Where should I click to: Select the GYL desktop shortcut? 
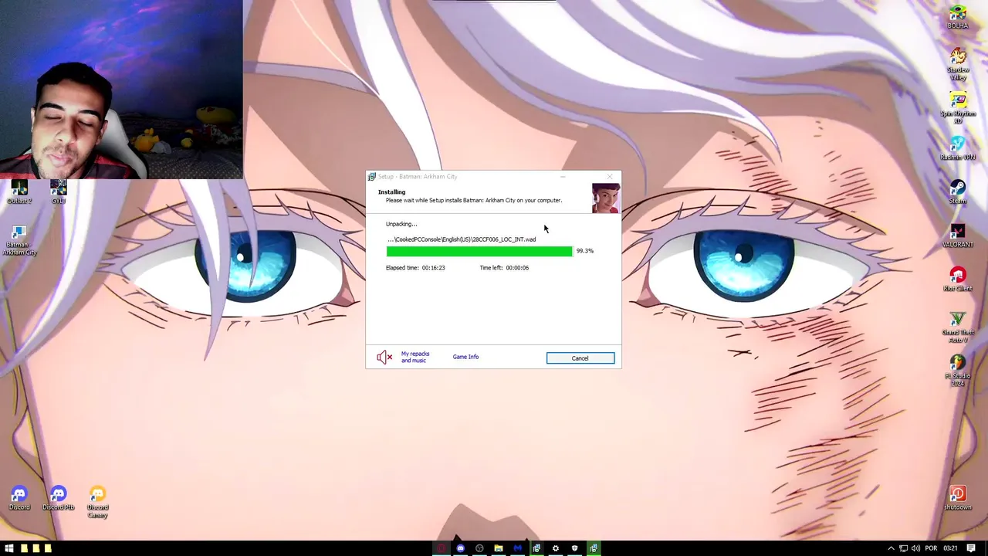(x=59, y=192)
